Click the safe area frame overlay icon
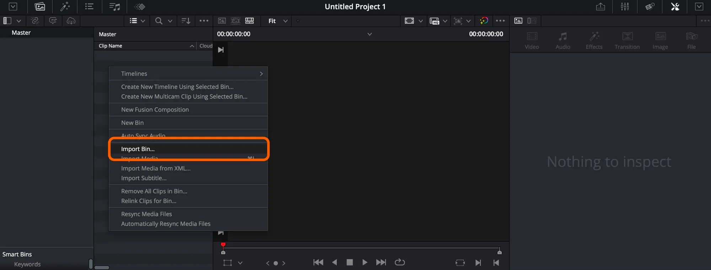The width and height of the screenshot is (711, 270). pyautogui.click(x=409, y=21)
